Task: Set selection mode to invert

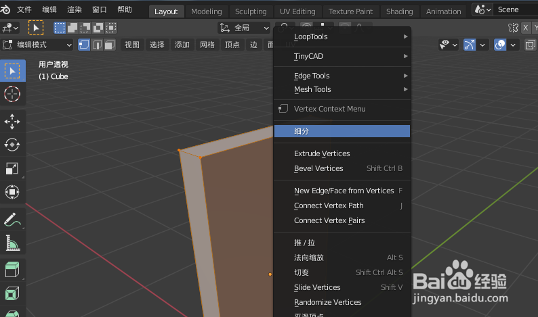Action: click(98, 28)
